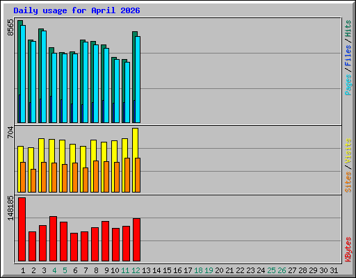This screenshot has height=278, width=356.
Task: Select the "KBytes" legend label
Action: tap(348, 250)
